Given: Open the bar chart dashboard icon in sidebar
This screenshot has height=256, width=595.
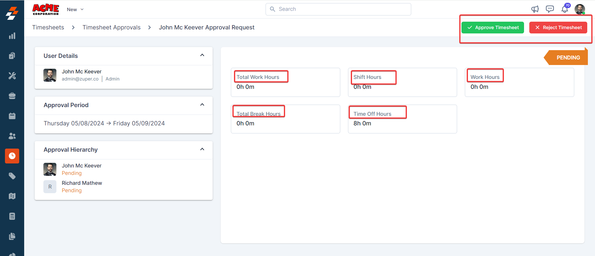Looking at the screenshot, I should [12, 36].
